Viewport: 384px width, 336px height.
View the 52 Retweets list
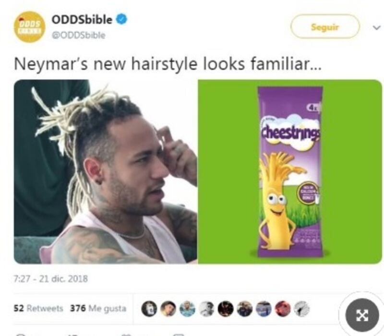(x=38, y=308)
